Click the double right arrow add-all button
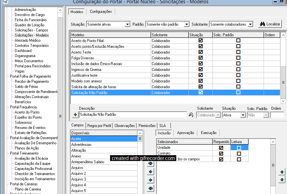Viewport: 287px width, 194px height. tap(150, 164)
